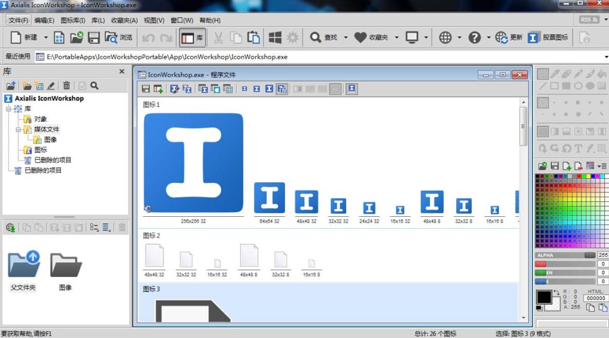Open the globe icon dropdown arrow
Image resolution: width=609 pixels, height=338 pixels.
click(460, 37)
